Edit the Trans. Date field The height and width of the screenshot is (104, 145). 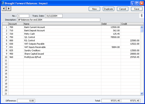click(54, 16)
